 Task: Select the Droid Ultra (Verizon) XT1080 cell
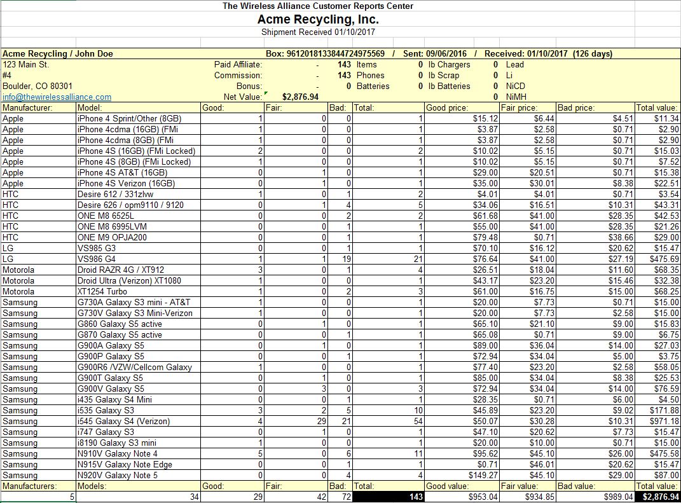click(138, 280)
